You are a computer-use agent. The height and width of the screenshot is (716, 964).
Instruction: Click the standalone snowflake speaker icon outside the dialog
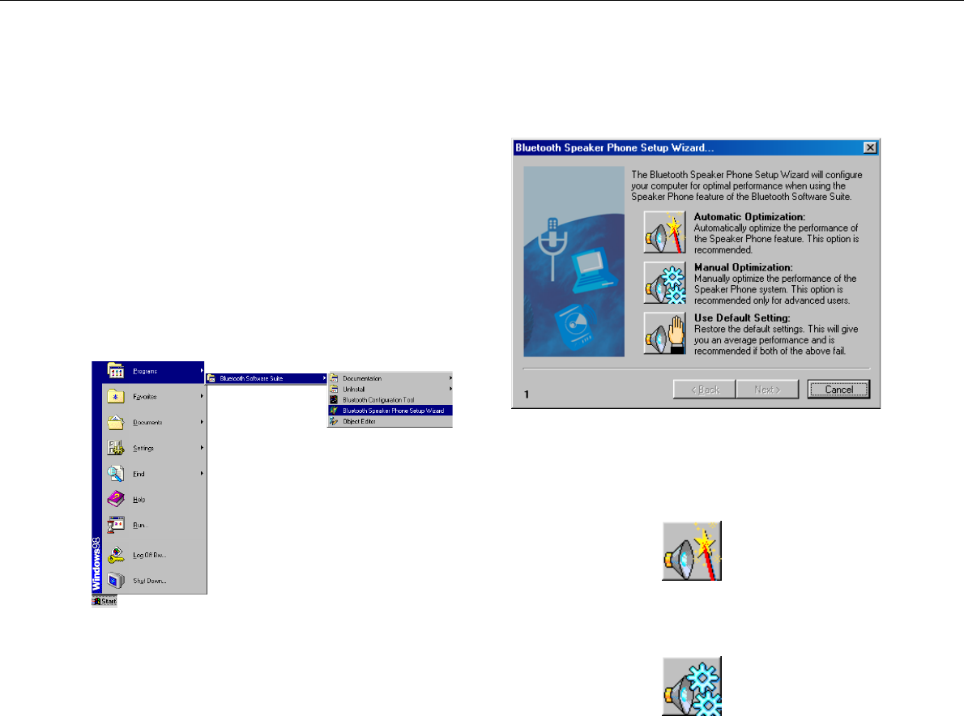692,686
